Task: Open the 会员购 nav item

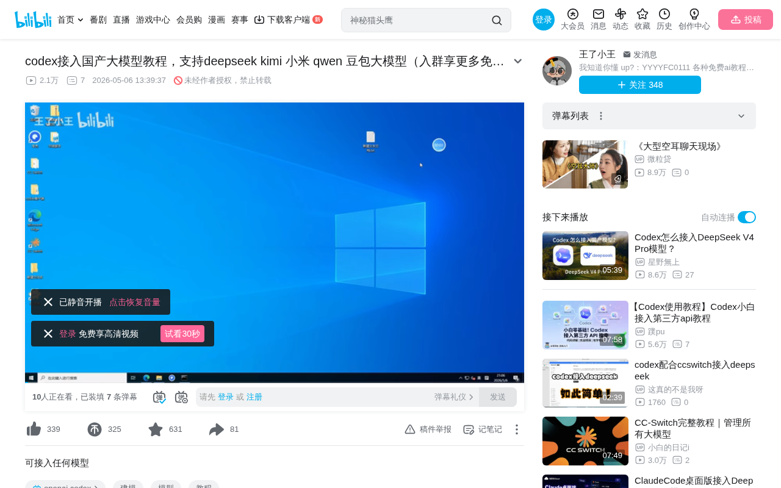Action: coord(189,20)
